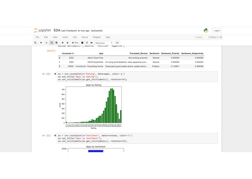Insert cell below with plus icon
Viewport: 252px width, 179px height.
click(x=41, y=43)
